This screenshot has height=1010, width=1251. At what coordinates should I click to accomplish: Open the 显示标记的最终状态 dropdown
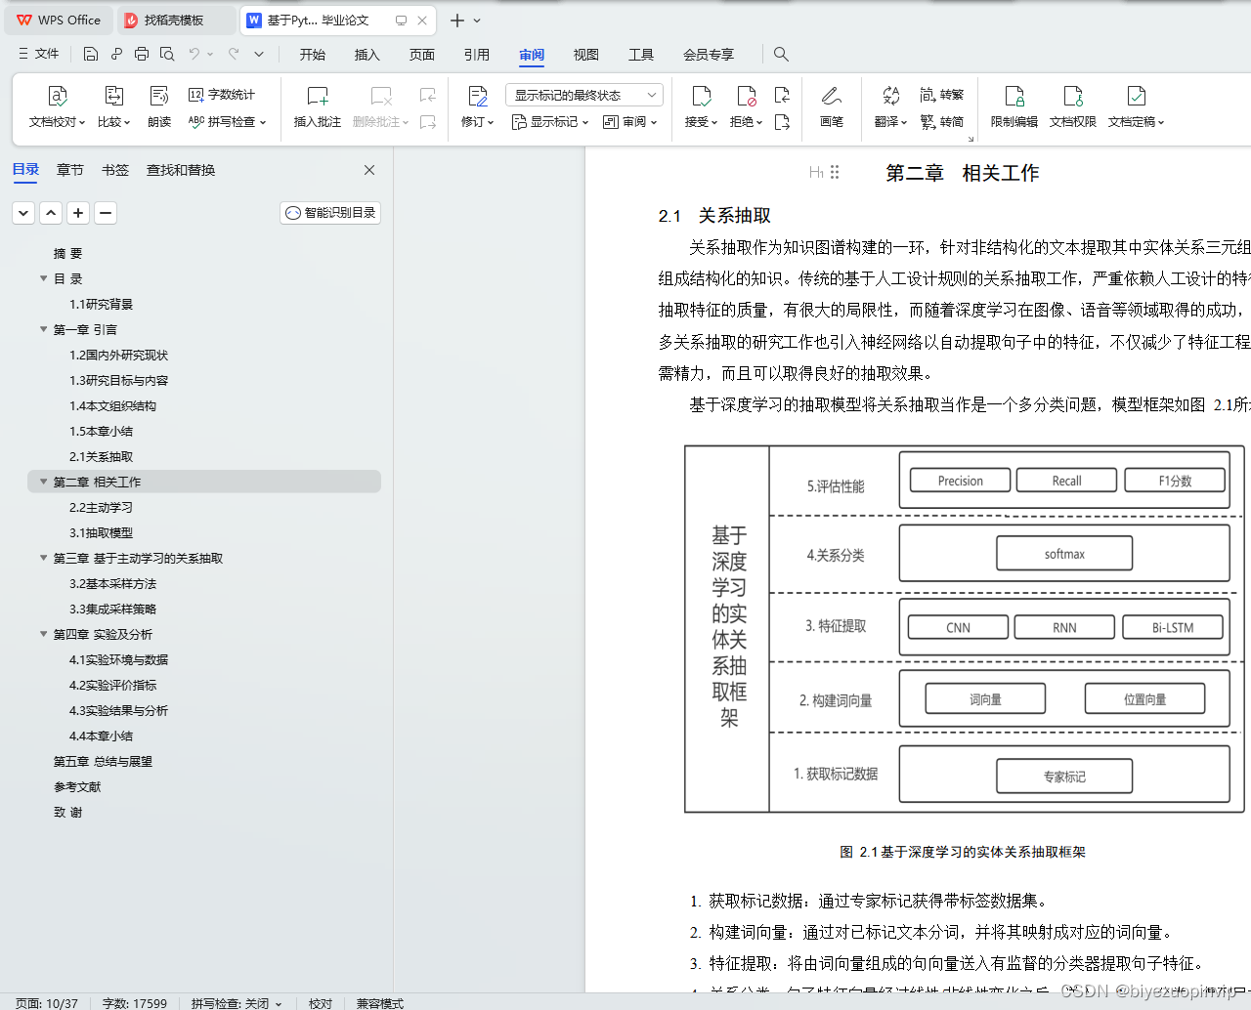pos(582,94)
